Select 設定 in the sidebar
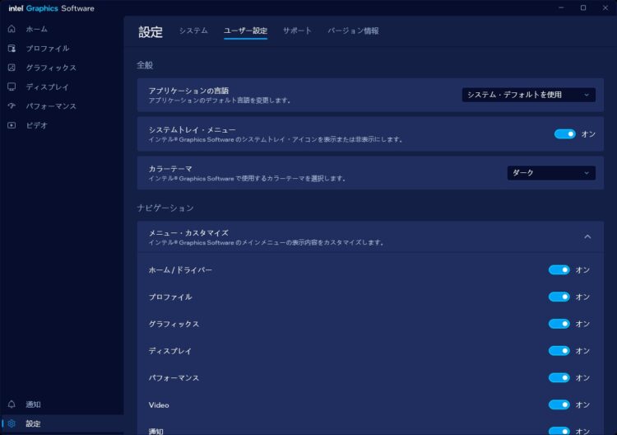617x435 pixels. coord(62,423)
